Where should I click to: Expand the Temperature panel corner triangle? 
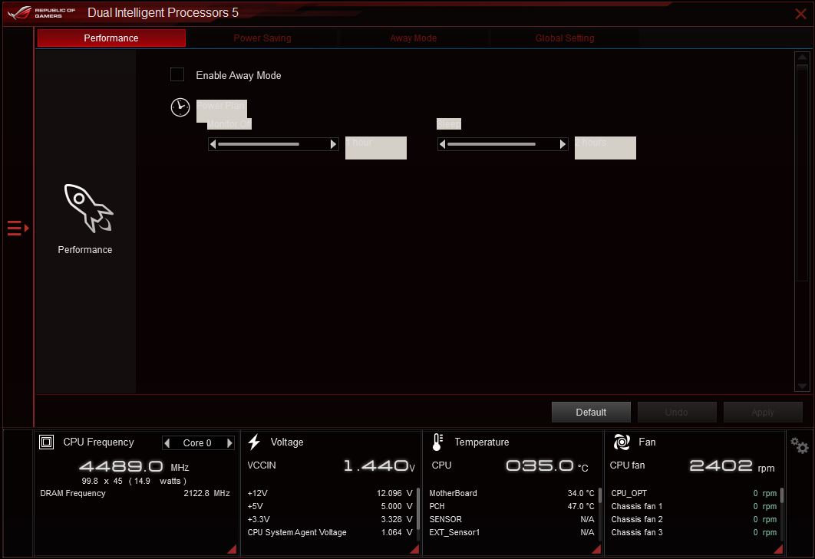(x=596, y=549)
